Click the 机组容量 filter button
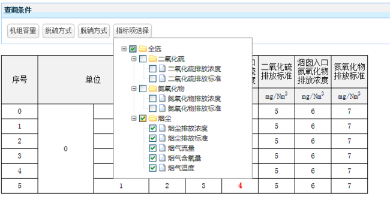This screenshot has height=219, width=390. pyautogui.click(x=23, y=31)
